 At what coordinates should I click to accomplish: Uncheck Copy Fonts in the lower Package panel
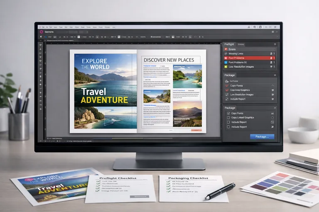pyautogui.click(x=228, y=113)
